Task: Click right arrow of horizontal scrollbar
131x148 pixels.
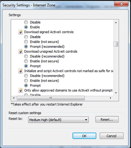Action: coord(111,98)
